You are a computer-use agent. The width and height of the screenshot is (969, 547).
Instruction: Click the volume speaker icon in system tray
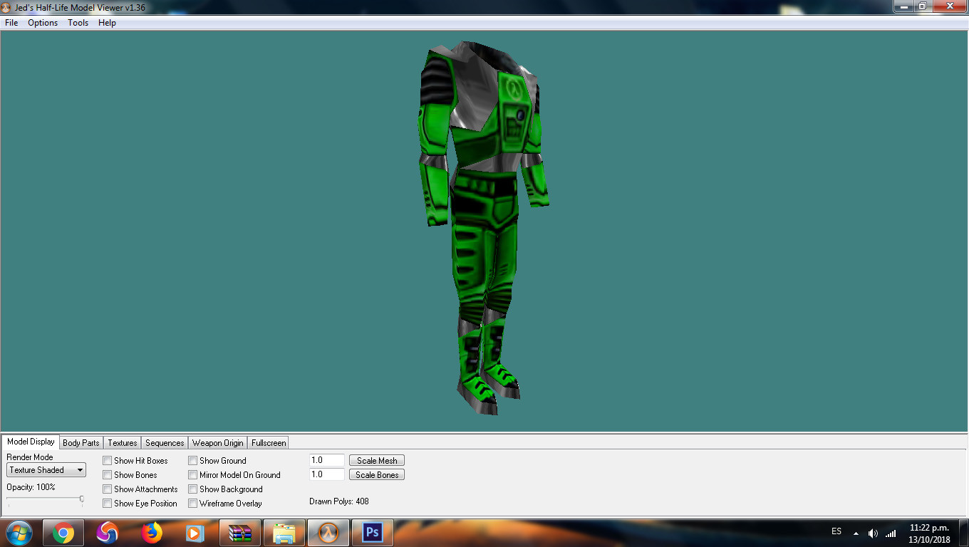tap(872, 532)
